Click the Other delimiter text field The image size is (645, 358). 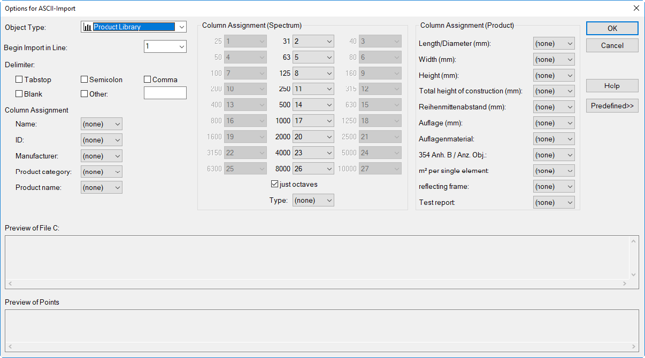pyautogui.click(x=165, y=93)
